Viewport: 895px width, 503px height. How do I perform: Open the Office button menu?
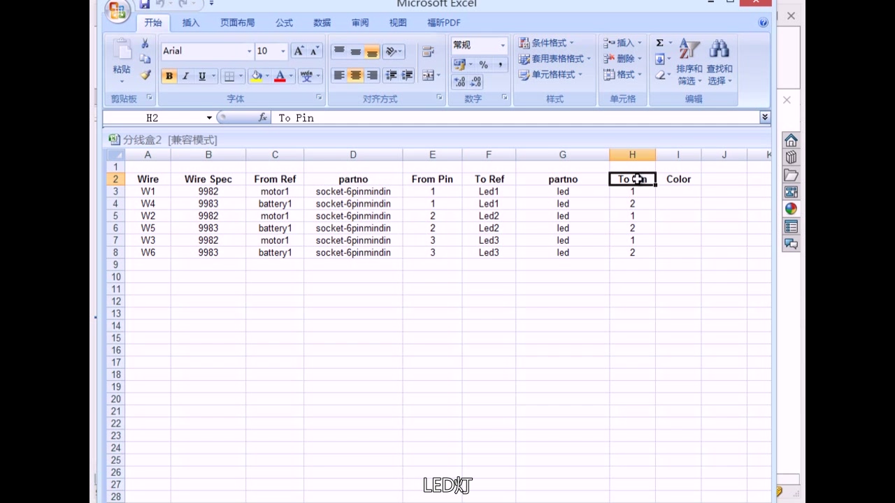117,10
